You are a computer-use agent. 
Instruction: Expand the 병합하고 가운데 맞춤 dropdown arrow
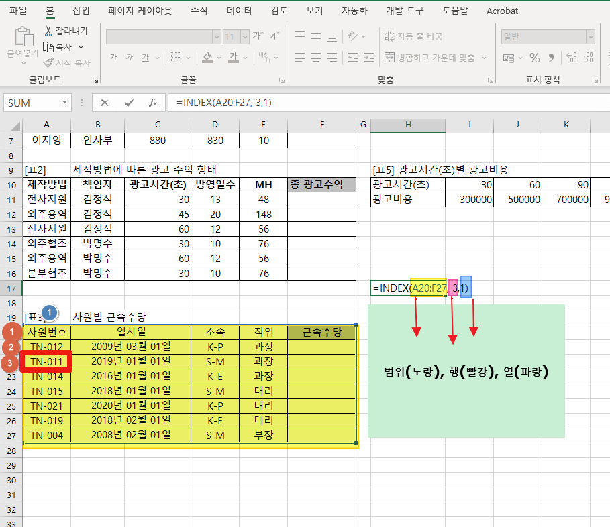(484, 58)
